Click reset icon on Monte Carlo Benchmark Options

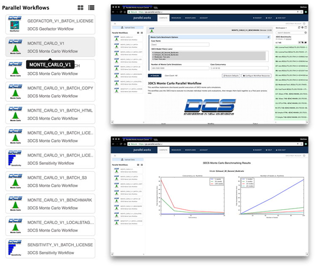[268, 37]
